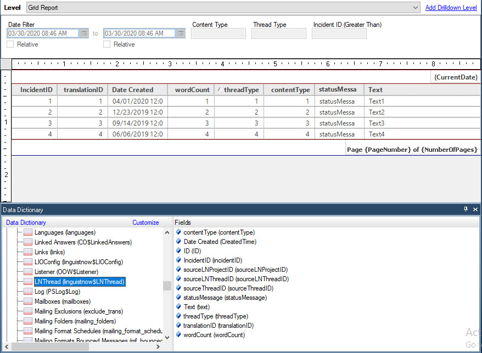This screenshot has height=353, width=482.
Task: Click the Languages table icon
Action: [x=27, y=232]
